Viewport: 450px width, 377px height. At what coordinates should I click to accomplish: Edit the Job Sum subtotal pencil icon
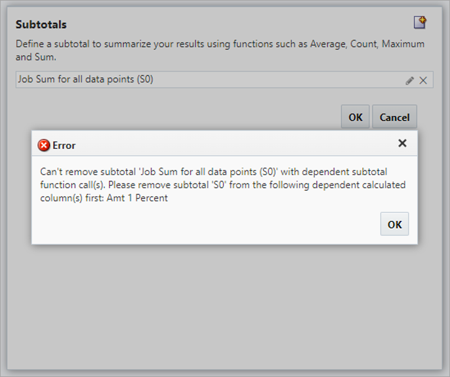coord(409,81)
